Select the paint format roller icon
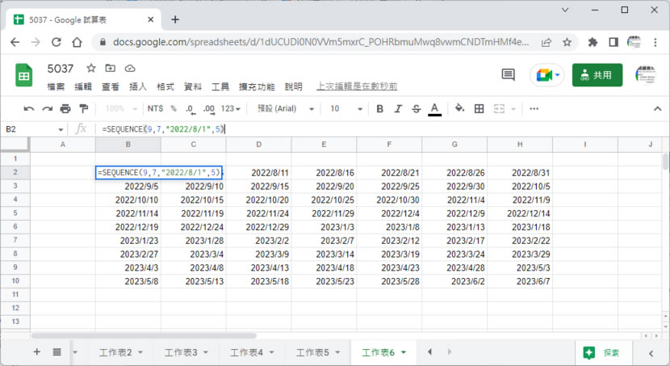The width and height of the screenshot is (670, 366). [x=84, y=108]
